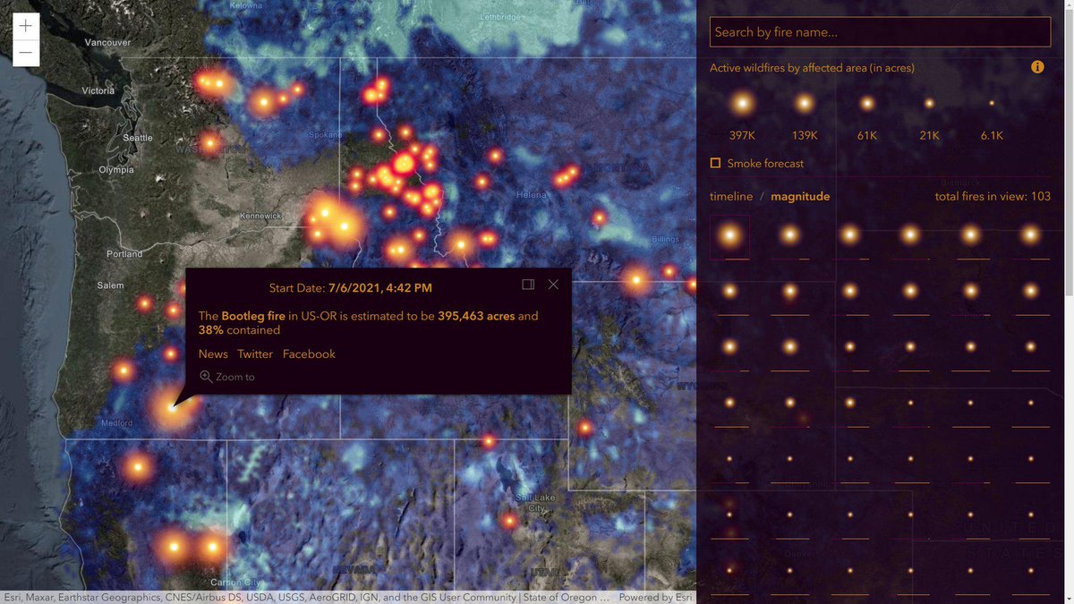Click the Start Date 7/6/2021 popup header
Image resolution: width=1074 pixels, height=604 pixels.
351,288
